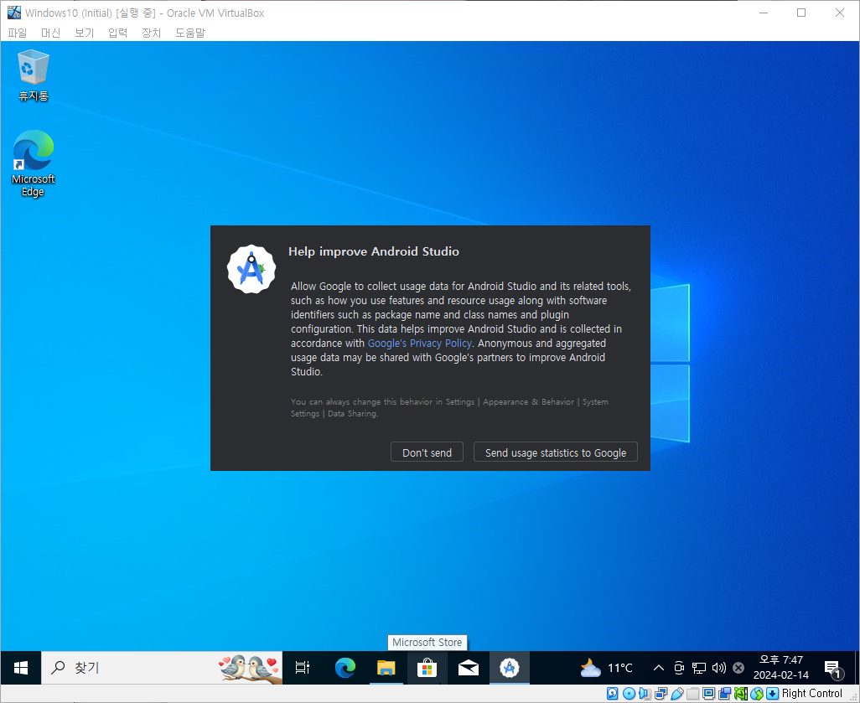This screenshot has width=860, height=703.
Task: Open the weather widget showing 11°C
Action: 607,667
